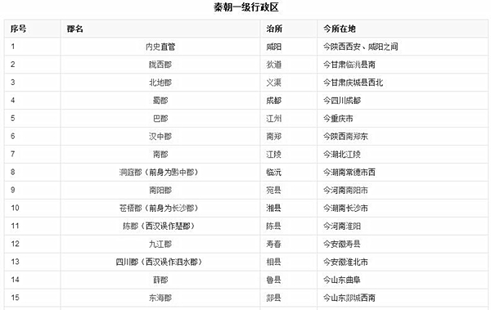Click the 汉中郡 cell
491x310 pixels.
[x=160, y=137]
